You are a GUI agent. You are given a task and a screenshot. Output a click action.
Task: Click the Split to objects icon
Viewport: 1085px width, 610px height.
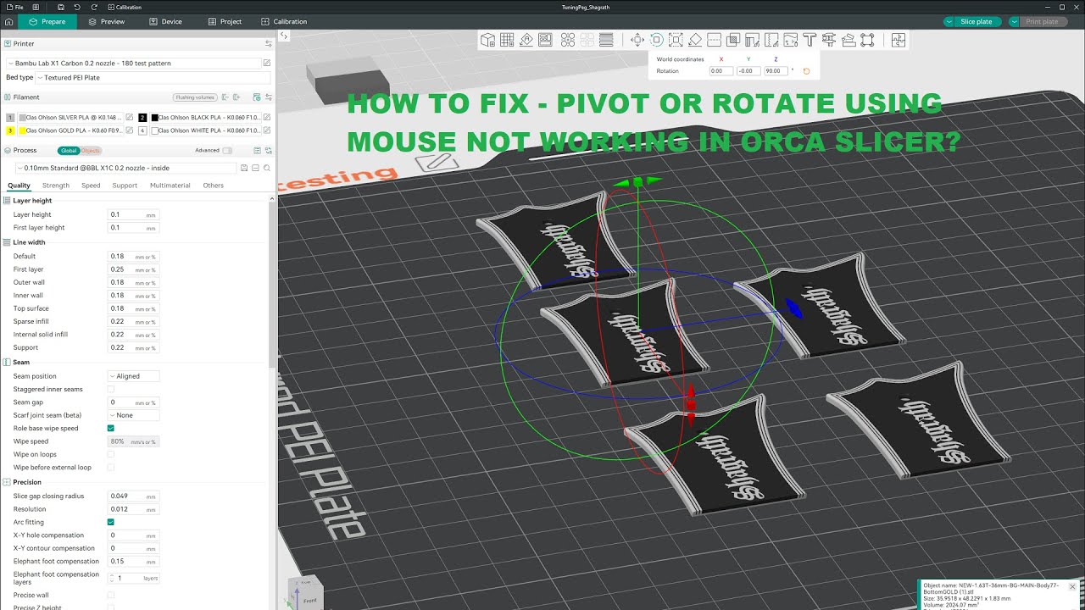coord(568,40)
